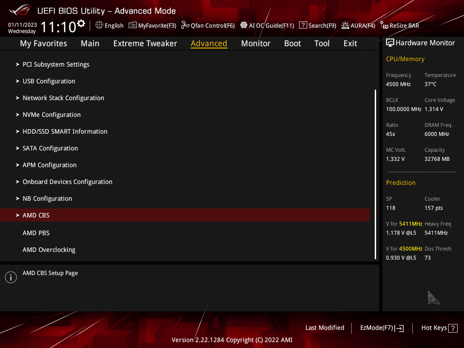Open AMD Overclocking entry
The height and width of the screenshot is (348, 464).
[49, 250]
